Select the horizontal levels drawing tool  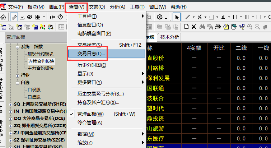click(235, 17)
